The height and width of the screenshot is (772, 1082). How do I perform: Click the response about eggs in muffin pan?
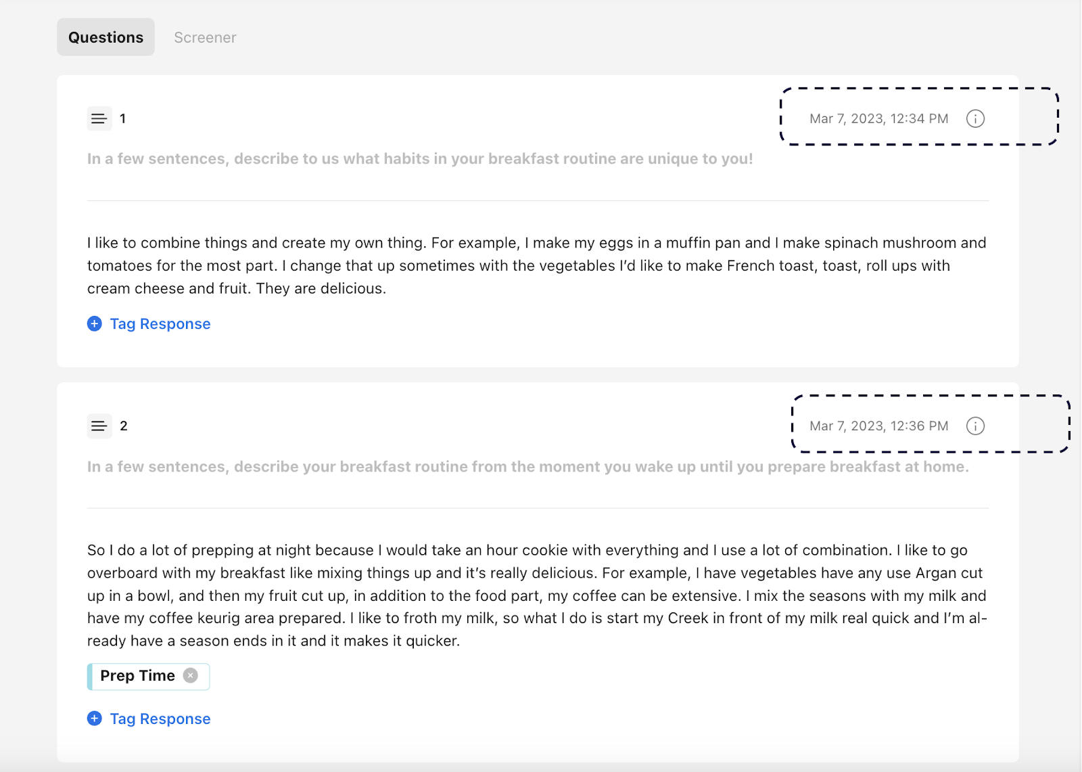click(x=536, y=265)
